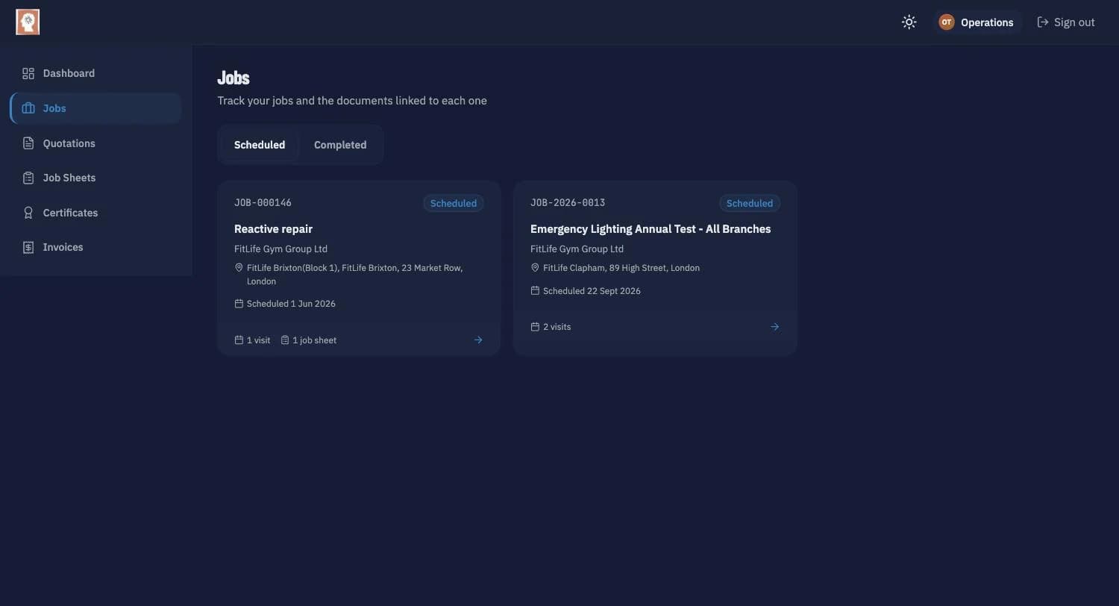
Task: Switch to the Scheduled tab
Action: pos(260,145)
